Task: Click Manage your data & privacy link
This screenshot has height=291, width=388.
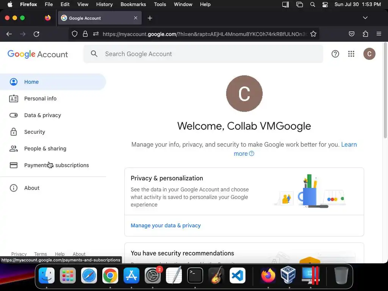Action: 166,225
